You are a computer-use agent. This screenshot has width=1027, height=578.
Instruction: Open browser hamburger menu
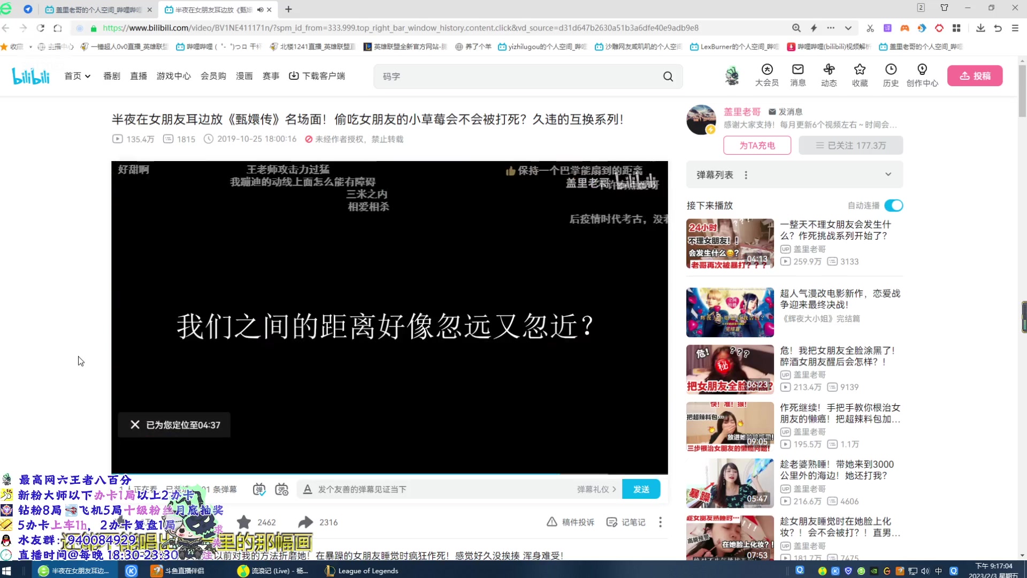coord(1015,28)
